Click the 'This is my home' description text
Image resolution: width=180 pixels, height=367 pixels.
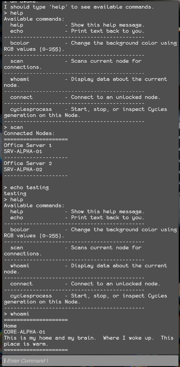[89, 338]
